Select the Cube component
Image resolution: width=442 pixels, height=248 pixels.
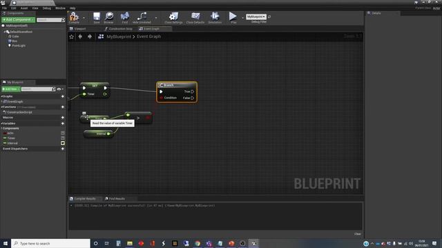click(15, 37)
